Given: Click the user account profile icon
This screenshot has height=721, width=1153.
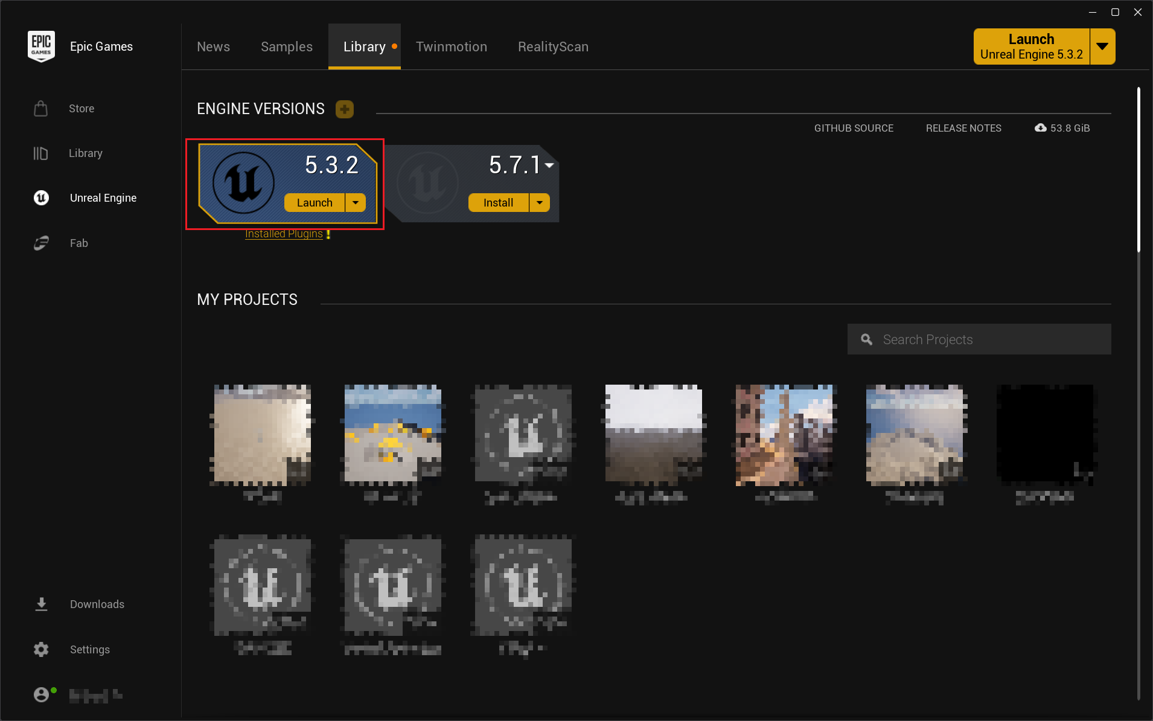Looking at the screenshot, I should click(41, 695).
